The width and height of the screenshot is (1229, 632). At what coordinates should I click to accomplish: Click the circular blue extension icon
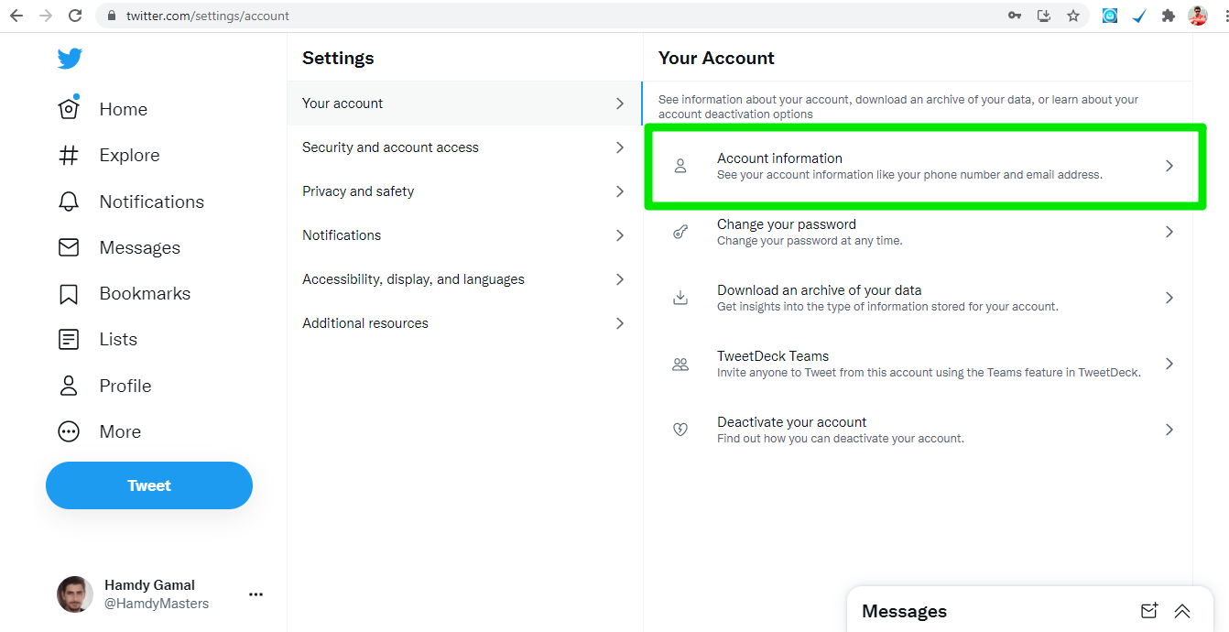[x=1110, y=16]
